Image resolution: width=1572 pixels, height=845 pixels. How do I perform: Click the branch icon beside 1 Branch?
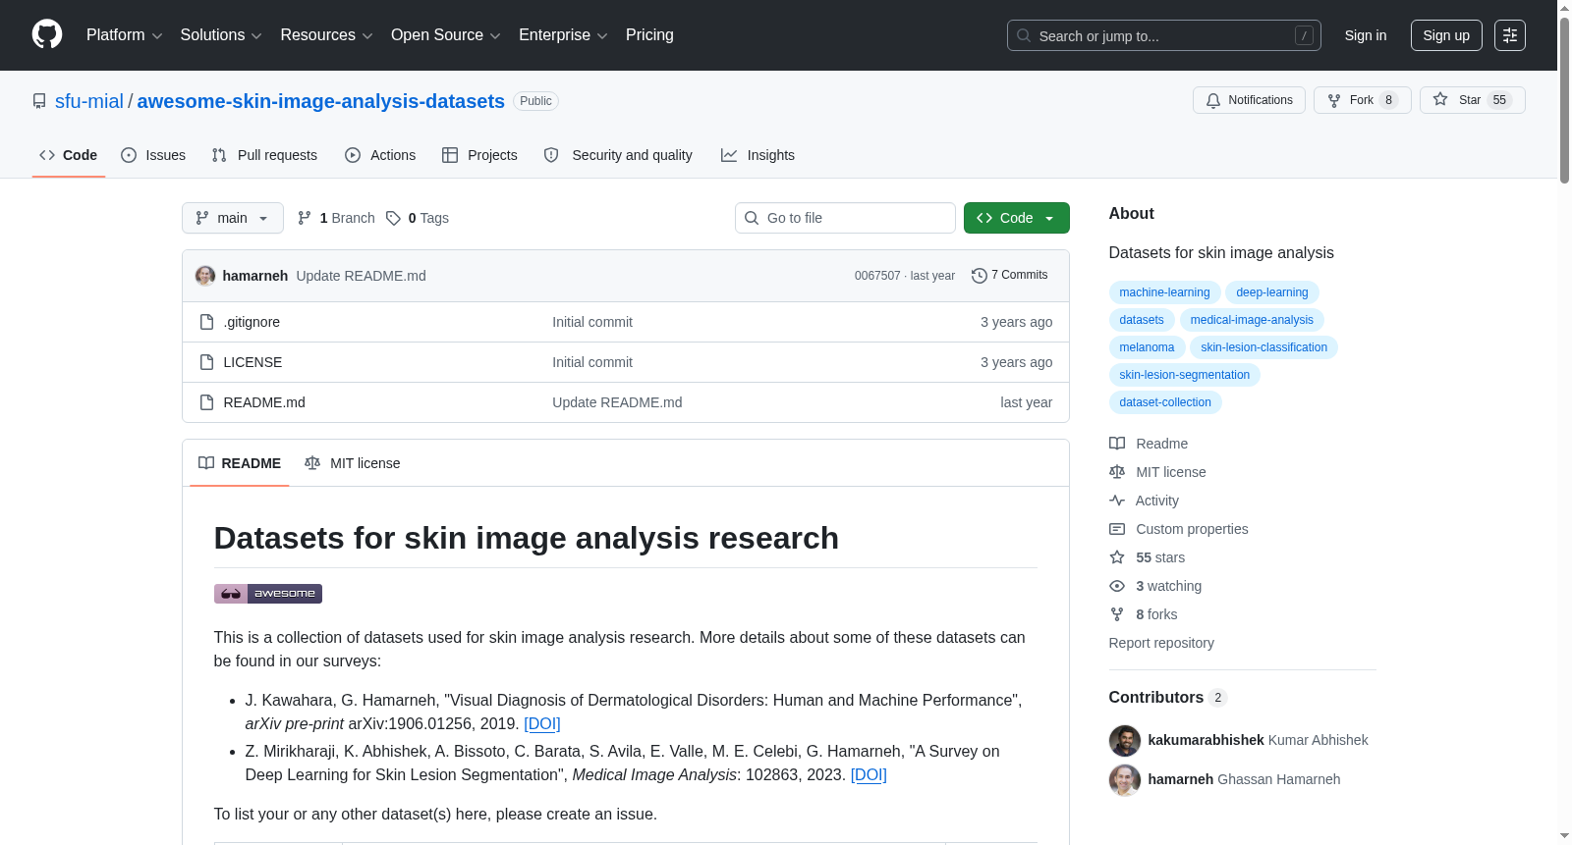point(305,218)
